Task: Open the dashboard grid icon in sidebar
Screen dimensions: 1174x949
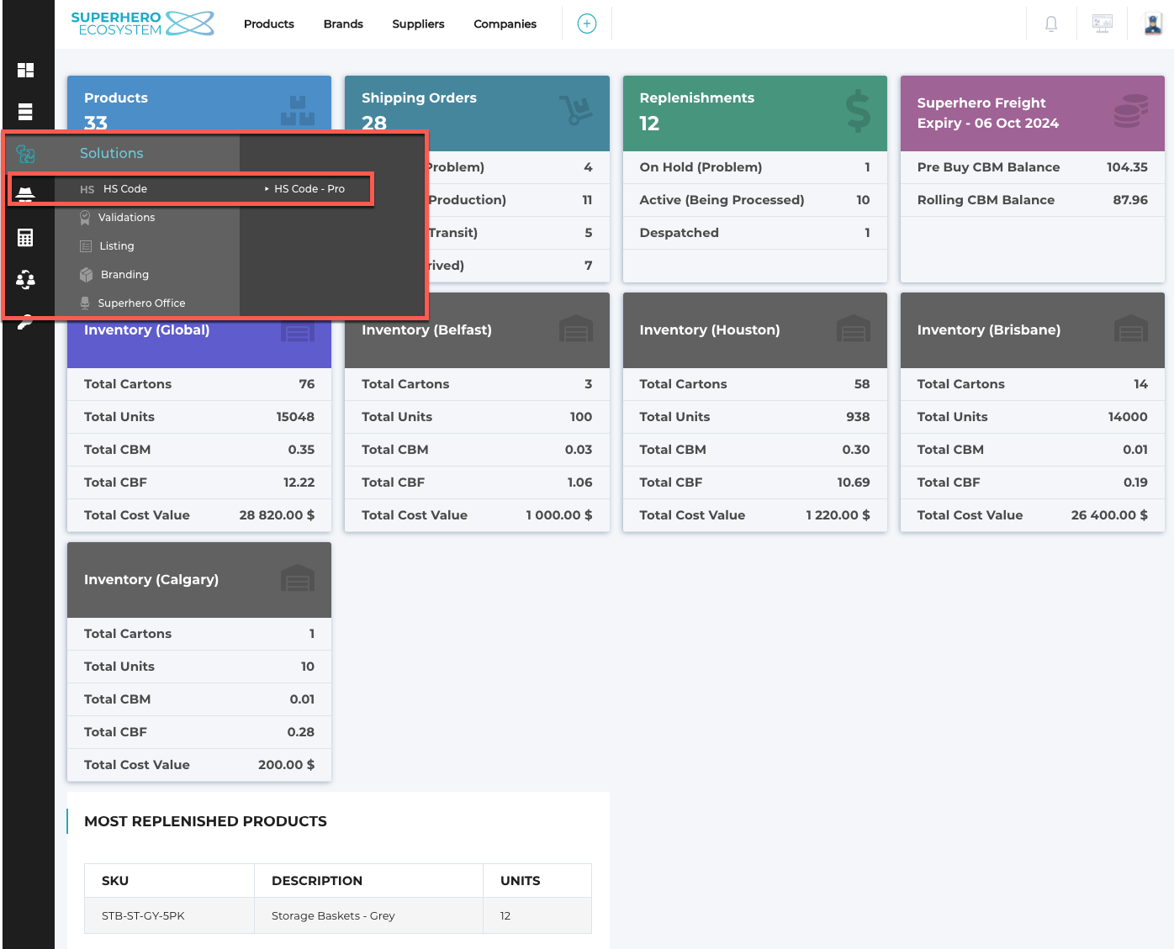Action: [x=26, y=70]
